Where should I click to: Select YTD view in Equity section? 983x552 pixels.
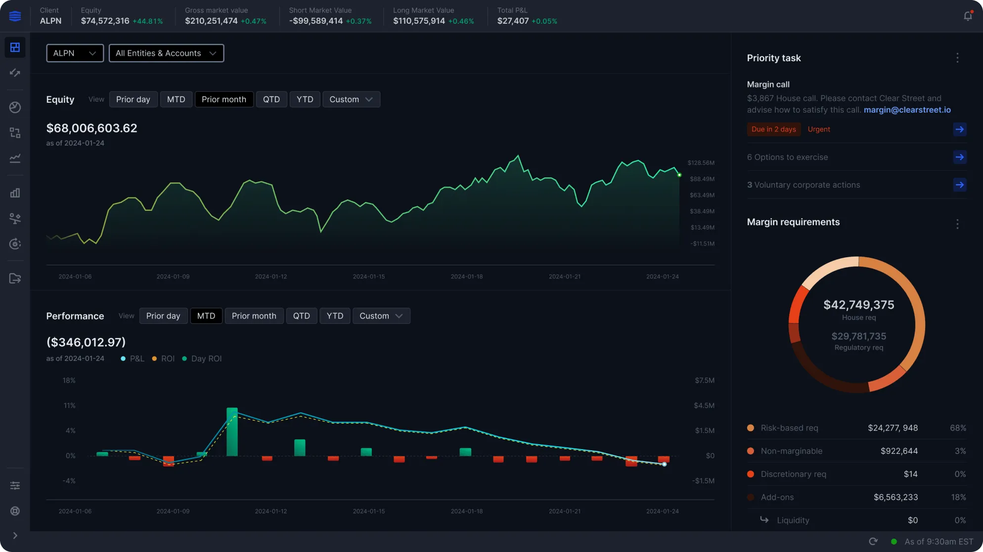pyautogui.click(x=305, y=99)
